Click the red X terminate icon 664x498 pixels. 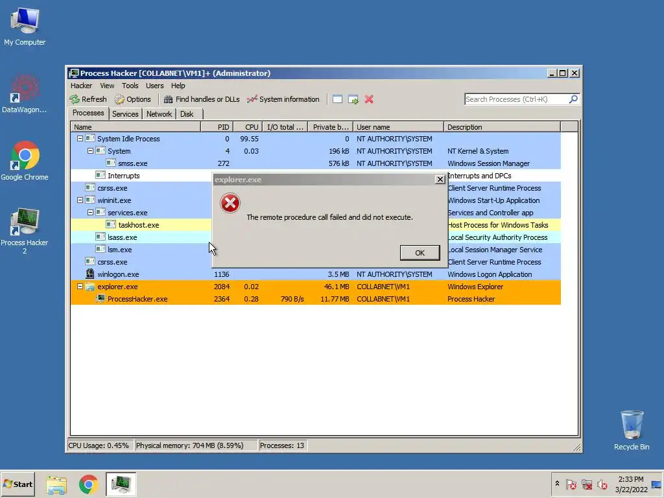point(369,99)
